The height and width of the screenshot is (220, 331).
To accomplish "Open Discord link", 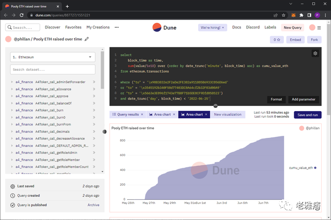I will (253, 27).
